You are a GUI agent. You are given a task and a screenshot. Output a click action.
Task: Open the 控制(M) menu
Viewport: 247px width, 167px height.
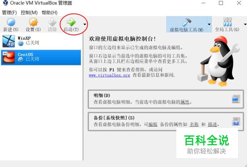[29, 13]
